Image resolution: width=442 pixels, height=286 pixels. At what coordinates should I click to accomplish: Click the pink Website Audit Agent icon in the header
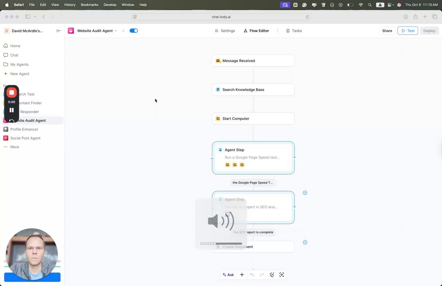point(71,31)
